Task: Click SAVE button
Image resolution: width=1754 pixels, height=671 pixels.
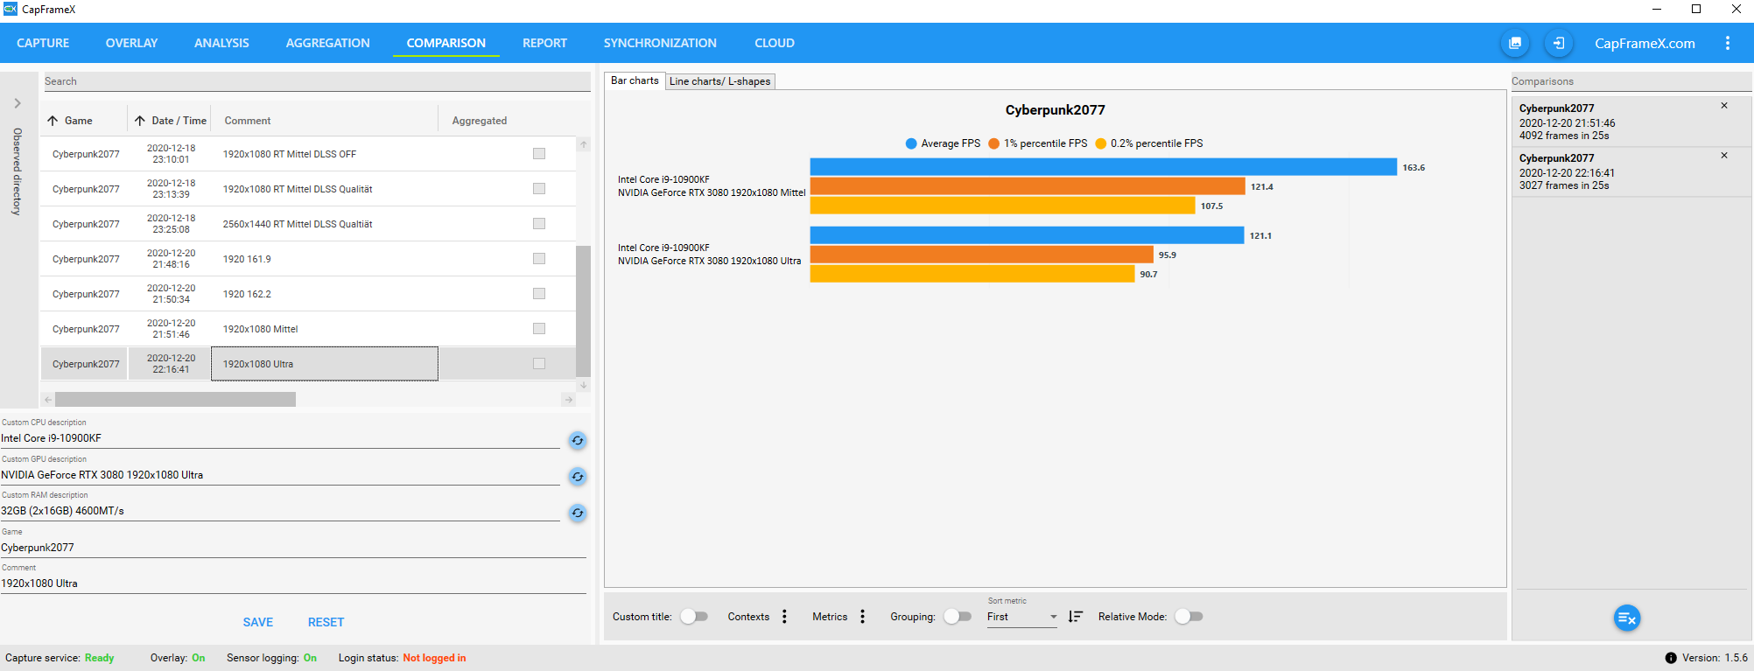Action: (x=258, y=622)
